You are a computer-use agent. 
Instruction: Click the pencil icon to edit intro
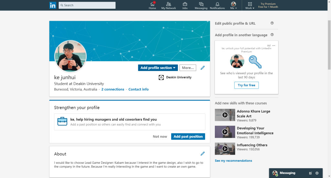click(x=203, y=68)
